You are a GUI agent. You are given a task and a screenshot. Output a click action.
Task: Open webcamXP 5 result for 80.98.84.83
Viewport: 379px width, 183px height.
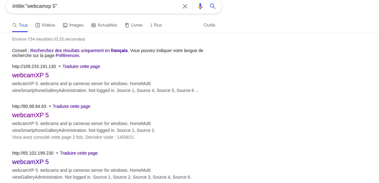click(31, 115)
